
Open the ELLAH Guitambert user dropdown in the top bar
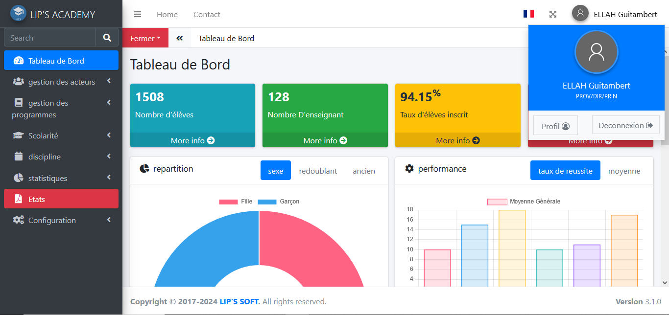point(625,14)
